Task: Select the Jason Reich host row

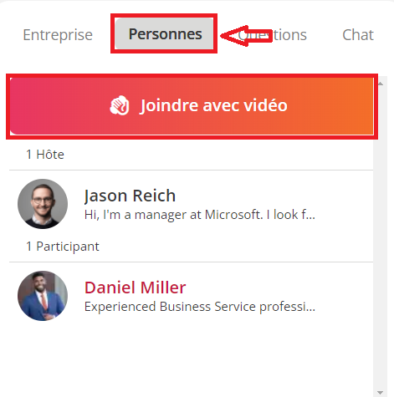Action: (x=191, y=204)
